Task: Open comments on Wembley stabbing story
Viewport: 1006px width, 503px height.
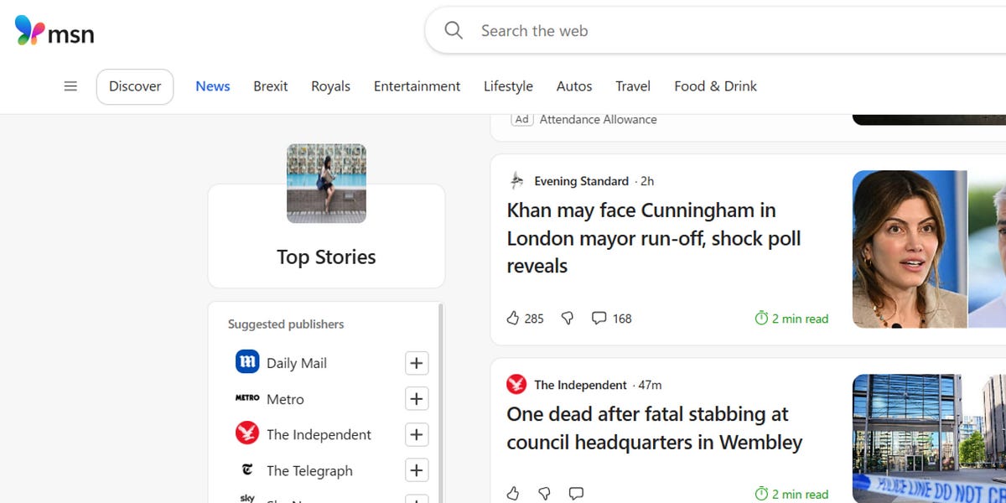Action: pyautogui.click(x=576, y=493)
